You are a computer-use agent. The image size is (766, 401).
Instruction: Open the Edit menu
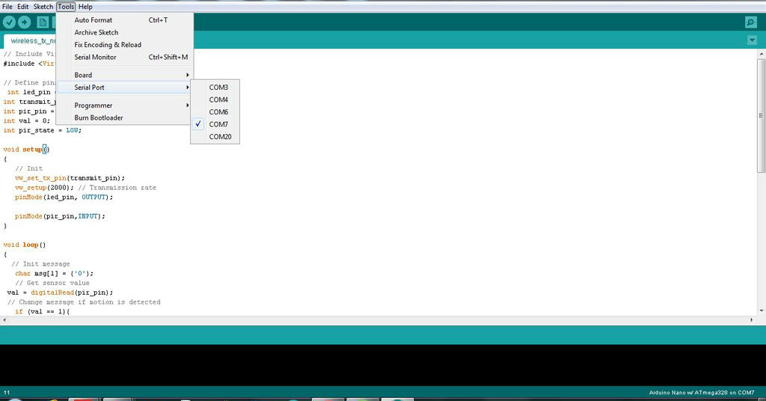23,7
